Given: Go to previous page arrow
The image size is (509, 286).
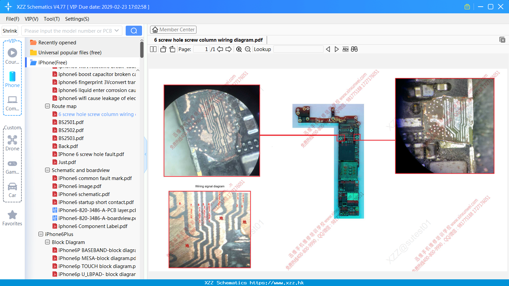Looking at the screenshot, I should click(220, 49).
